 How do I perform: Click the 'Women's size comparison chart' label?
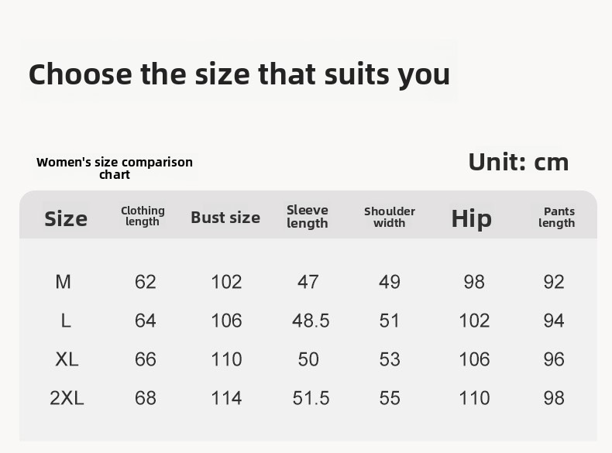[115, 168]
